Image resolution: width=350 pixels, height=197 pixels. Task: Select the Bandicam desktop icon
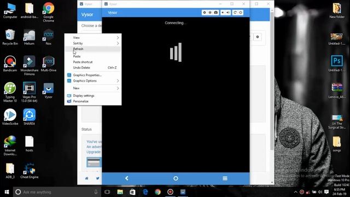coord(10,63)
